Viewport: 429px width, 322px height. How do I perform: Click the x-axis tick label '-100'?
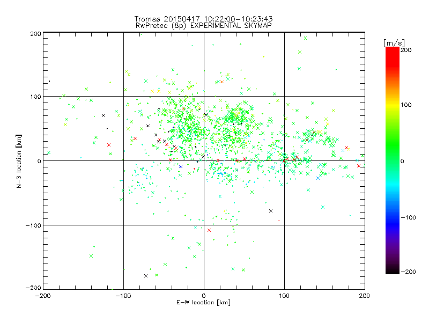(123, 296)
